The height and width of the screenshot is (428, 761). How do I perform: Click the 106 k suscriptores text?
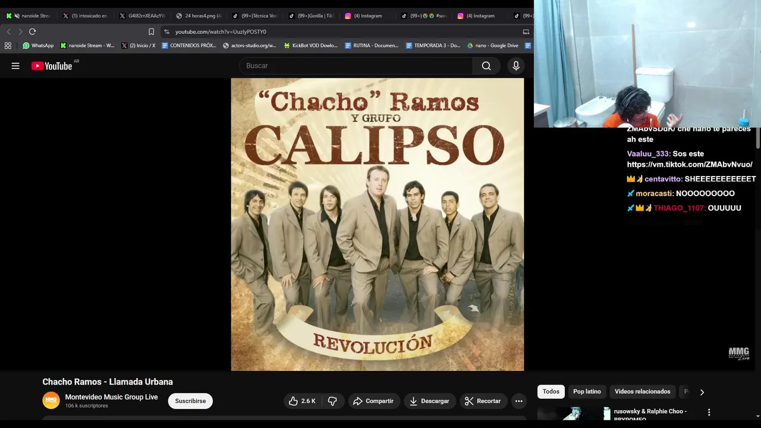click(87, 406)
